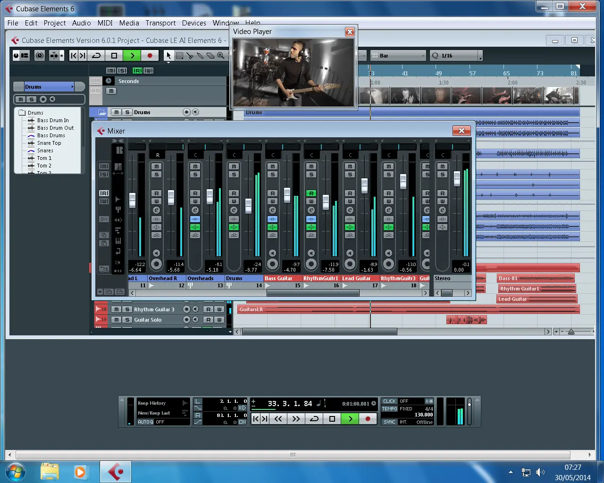
Task: Open the File menu
Action: coord(13,23)
